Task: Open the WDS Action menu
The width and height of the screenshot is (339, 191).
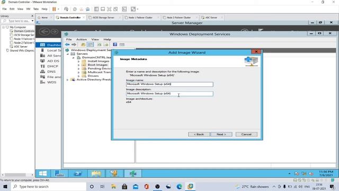Action: 81,39
